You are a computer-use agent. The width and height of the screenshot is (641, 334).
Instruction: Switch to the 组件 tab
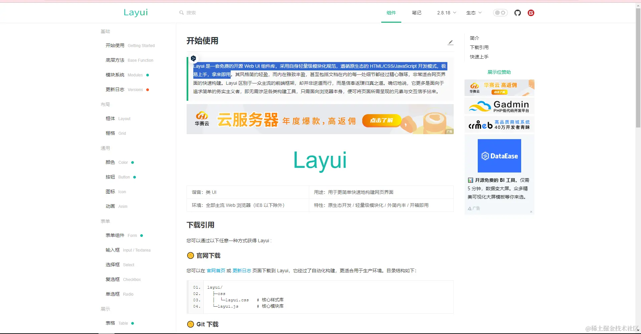[391, 13]
